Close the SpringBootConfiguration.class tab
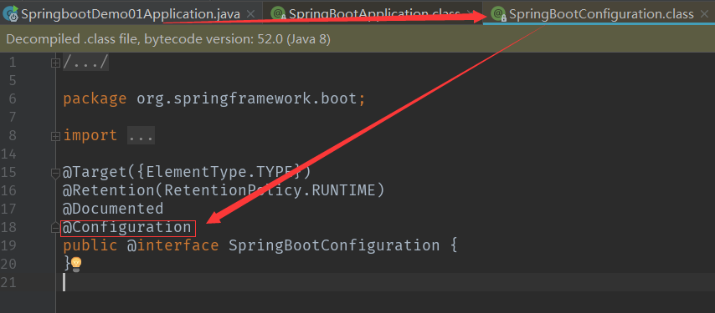 pos(704,14)
